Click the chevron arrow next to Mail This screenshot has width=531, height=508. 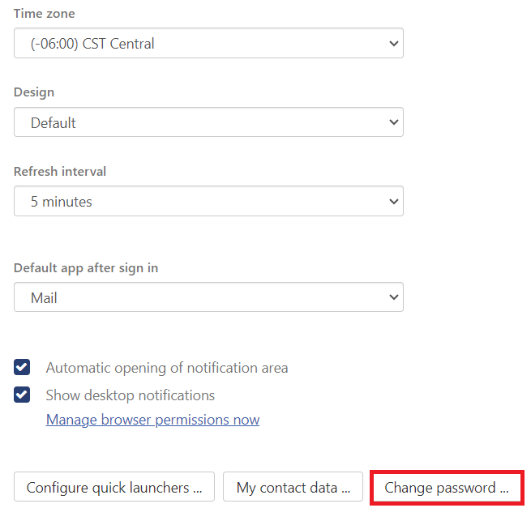point(393,297)
